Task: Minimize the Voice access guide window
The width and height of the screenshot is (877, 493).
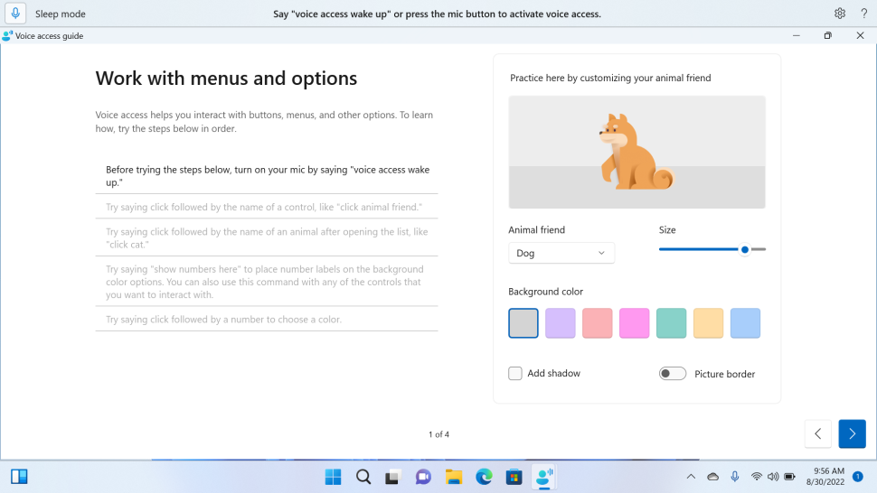Action: 796,35
